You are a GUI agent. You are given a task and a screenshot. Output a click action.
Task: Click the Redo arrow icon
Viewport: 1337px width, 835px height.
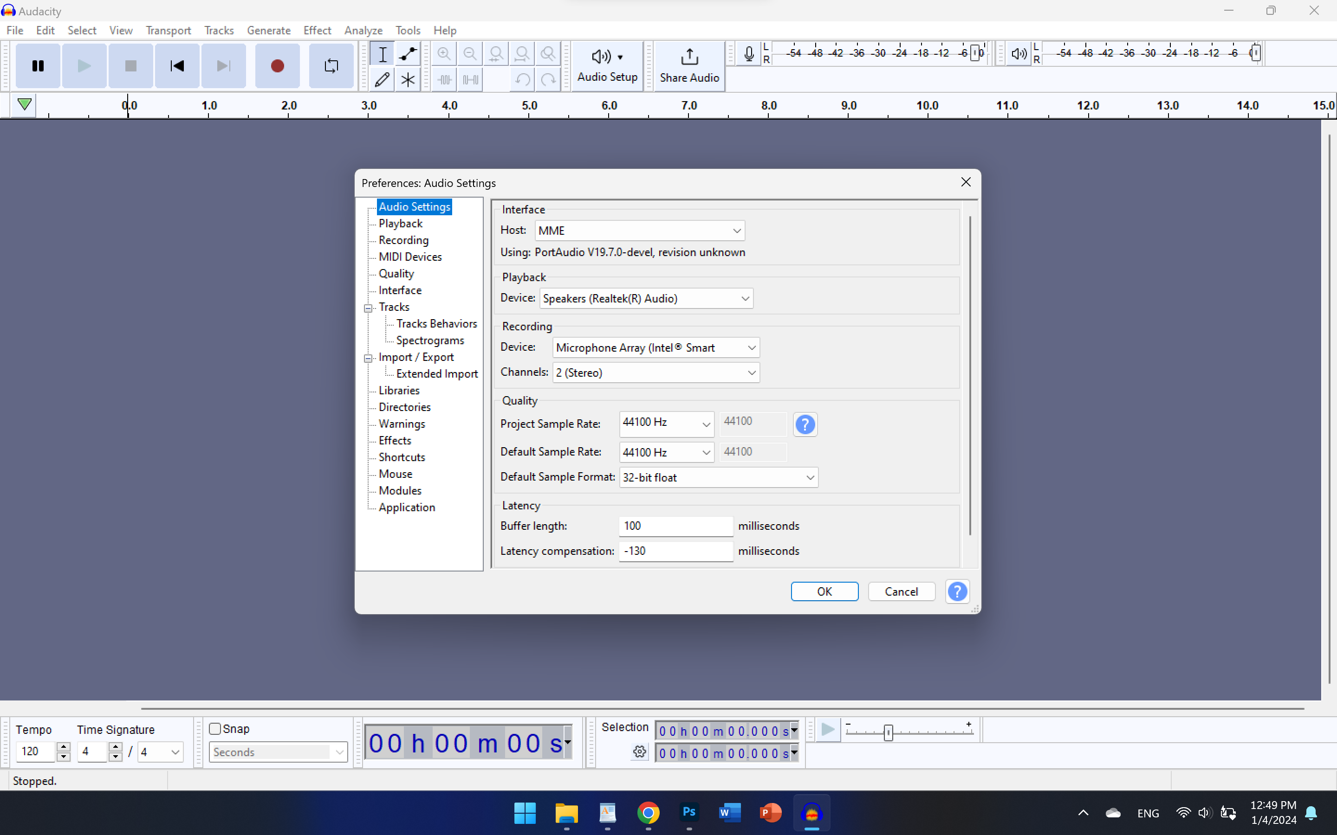pyautogui.click(x=548, y=79)
